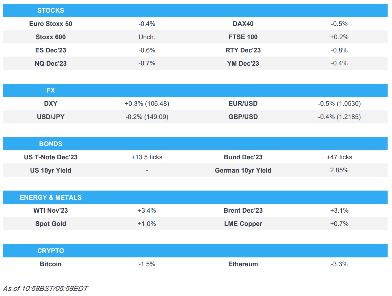Click the RTY Dec'23 label
The height and width of the screenshot is (296, 392).
pos(243,50)
